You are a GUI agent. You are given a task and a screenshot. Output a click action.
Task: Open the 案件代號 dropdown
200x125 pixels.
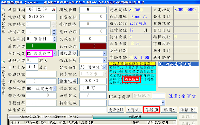pyautogui.click(x=55, y=53)
